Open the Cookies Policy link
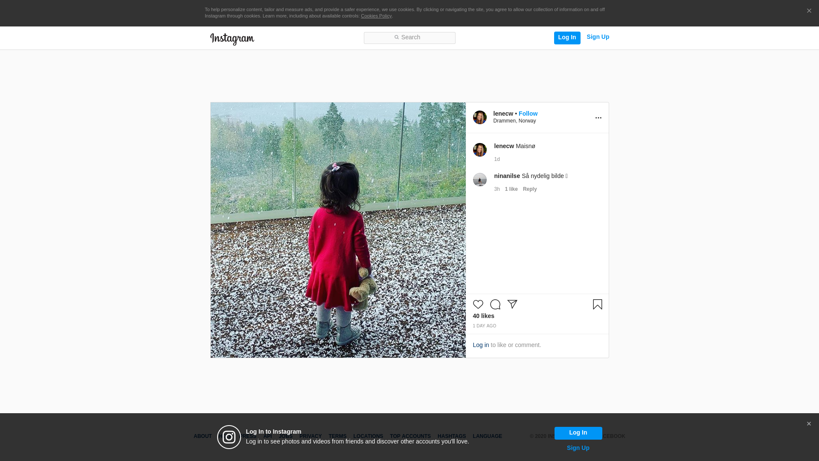 click(376, 16)
